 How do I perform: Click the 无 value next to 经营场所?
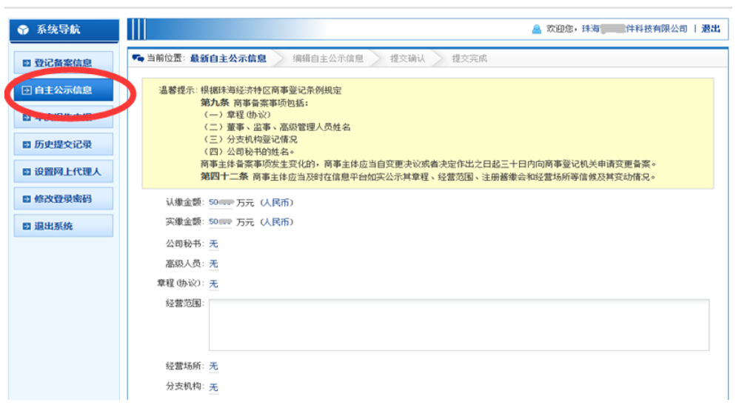click(213, 366)
